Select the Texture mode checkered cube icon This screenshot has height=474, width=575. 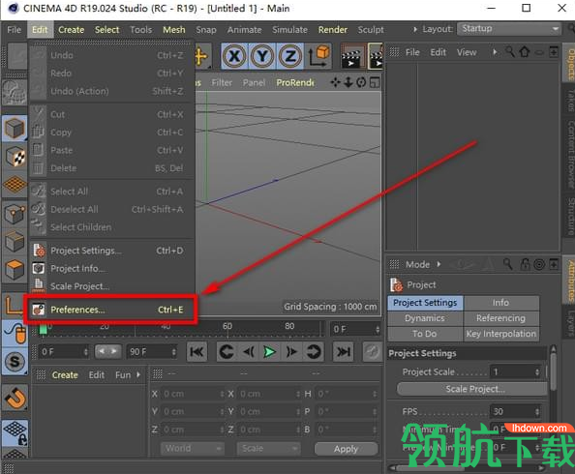click(x=15, y=157)
